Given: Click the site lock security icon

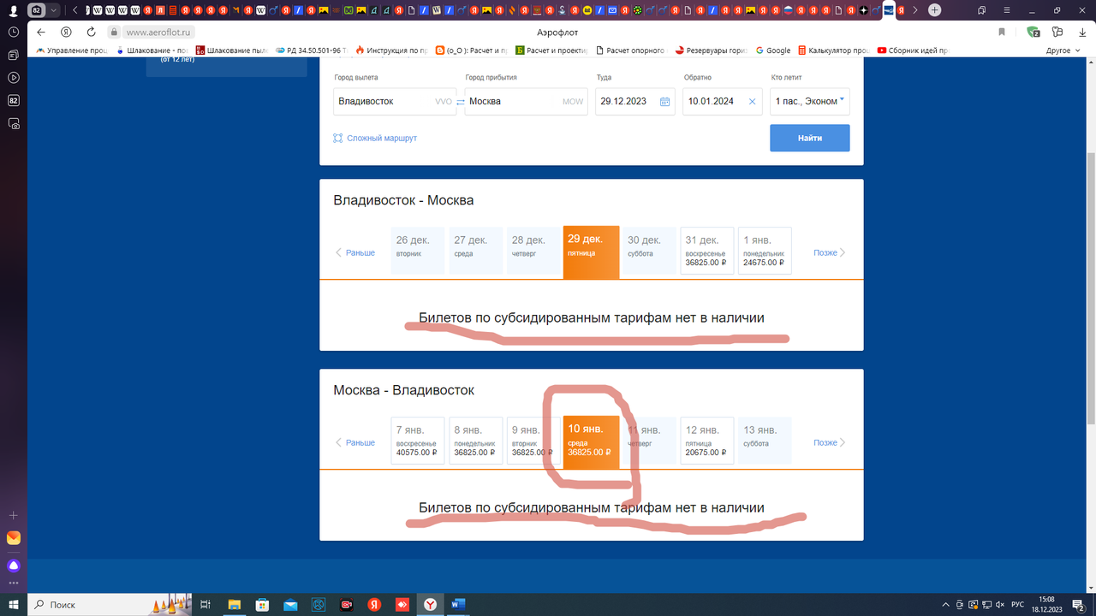Looking at the screenshot, I should (113, 32).
